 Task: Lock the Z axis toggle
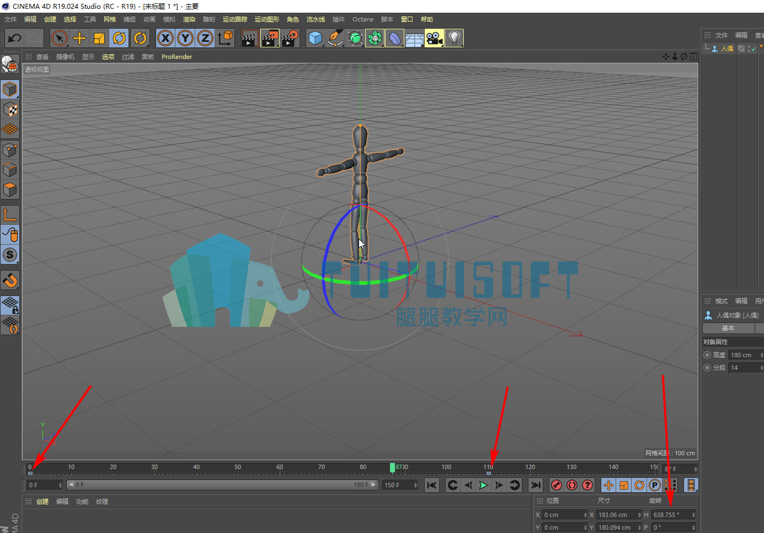[x=205, y=39]
